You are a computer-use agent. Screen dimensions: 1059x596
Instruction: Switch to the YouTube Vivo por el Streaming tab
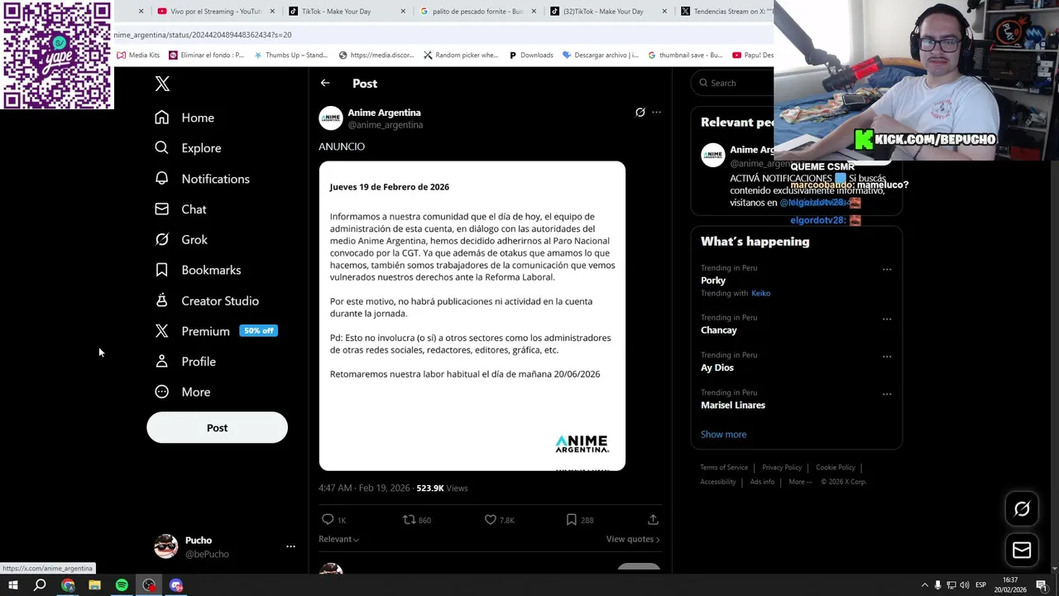216,12
